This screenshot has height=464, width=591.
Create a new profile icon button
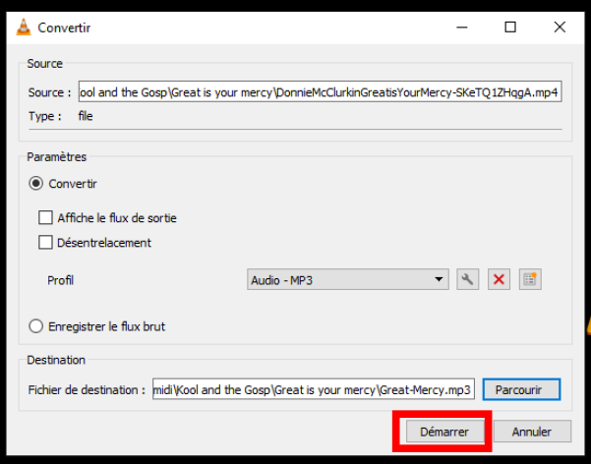coord(530,280)
